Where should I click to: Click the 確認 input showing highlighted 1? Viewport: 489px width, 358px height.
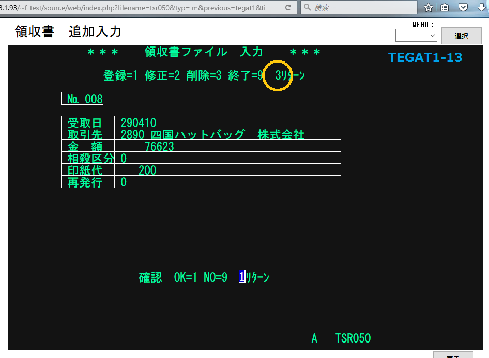[241, 277]
